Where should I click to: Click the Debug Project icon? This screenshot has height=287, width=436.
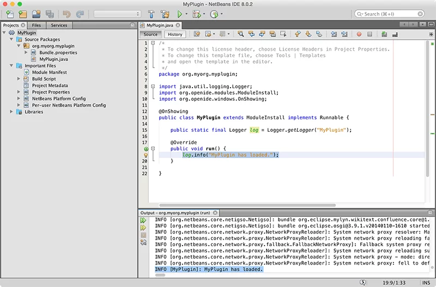point(197,14)
